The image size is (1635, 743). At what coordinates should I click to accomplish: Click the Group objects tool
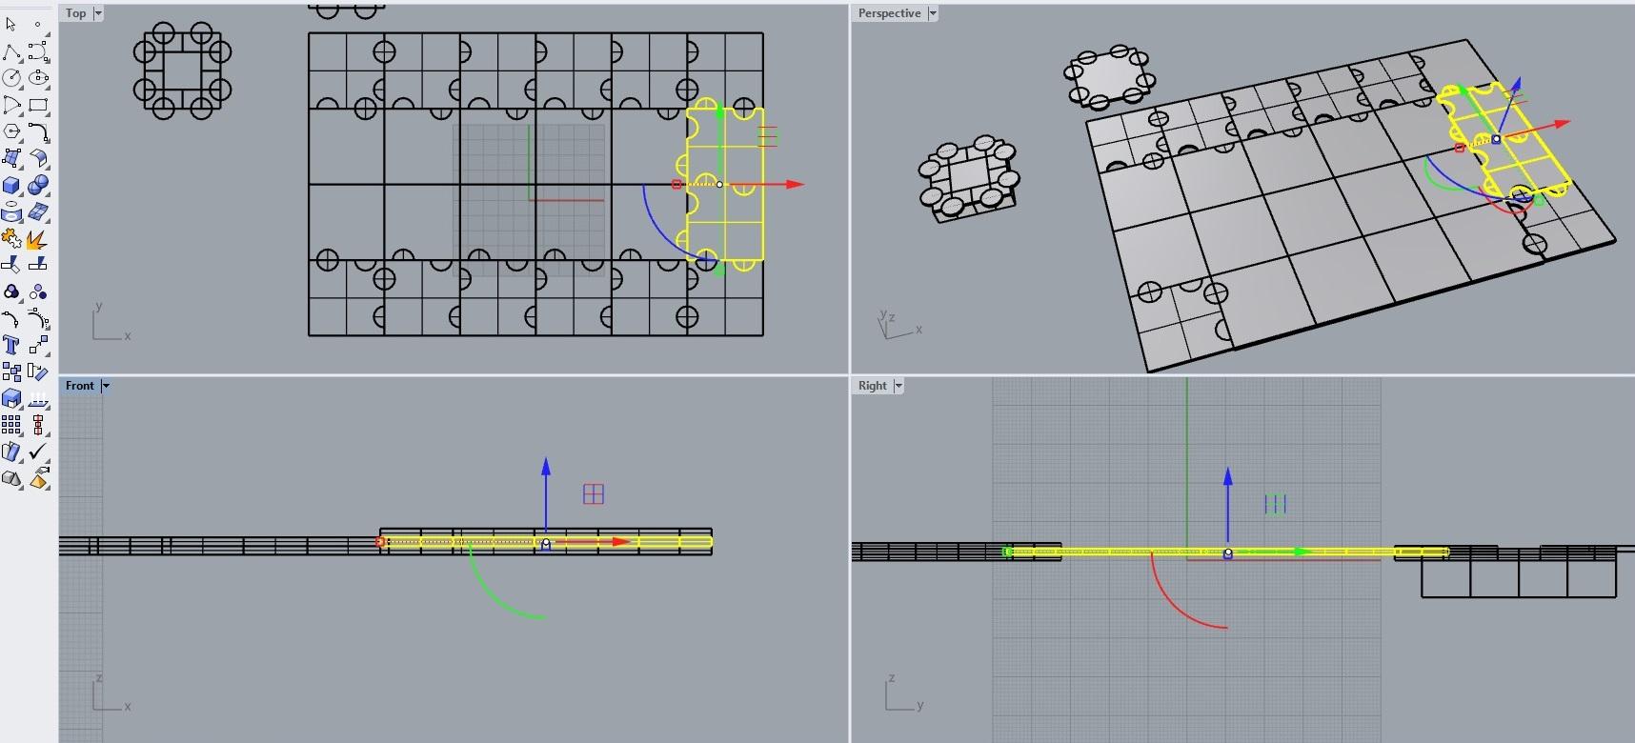[11, 291]
